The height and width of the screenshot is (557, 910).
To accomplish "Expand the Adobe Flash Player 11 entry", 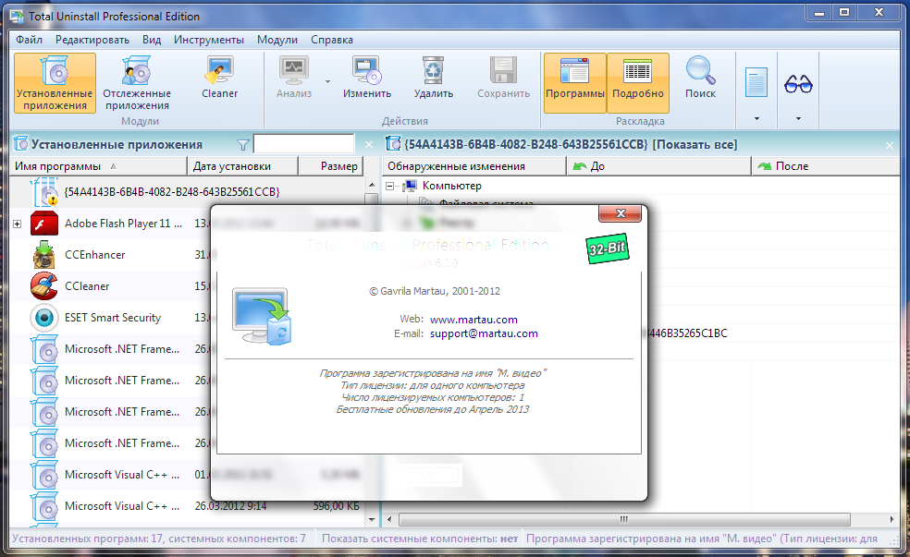I will [x=18, y=224].
